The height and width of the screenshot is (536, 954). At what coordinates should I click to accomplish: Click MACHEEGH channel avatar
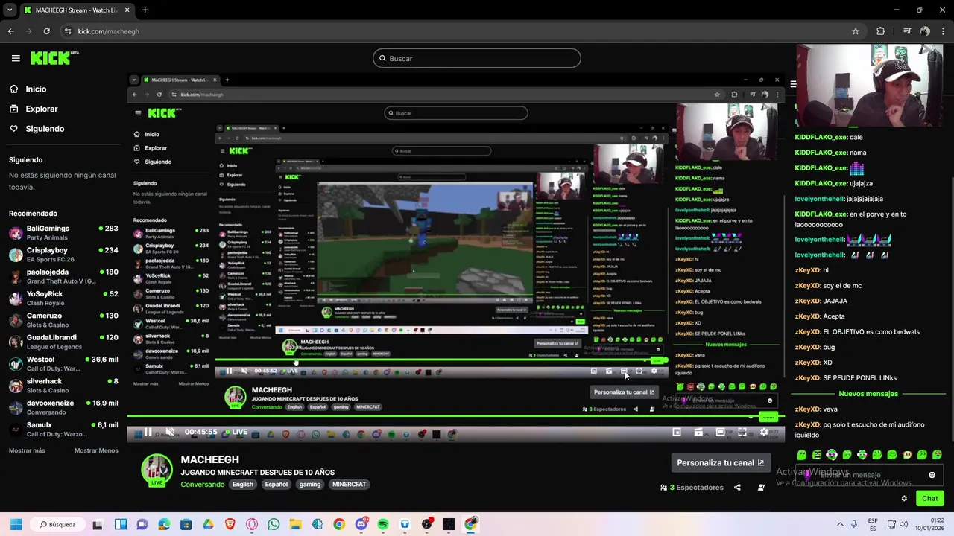pos(157,469)
